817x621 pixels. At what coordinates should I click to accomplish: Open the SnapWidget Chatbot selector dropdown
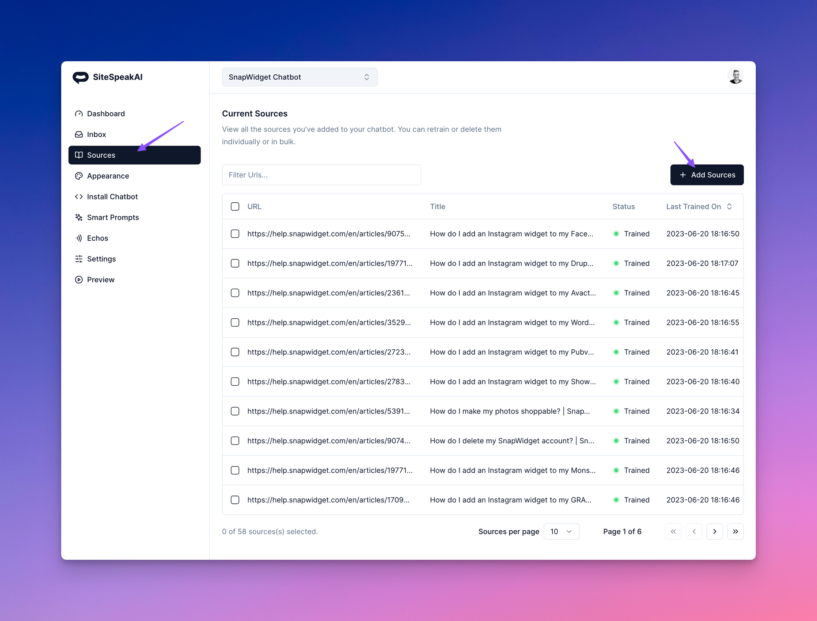[x=299, y=77]
